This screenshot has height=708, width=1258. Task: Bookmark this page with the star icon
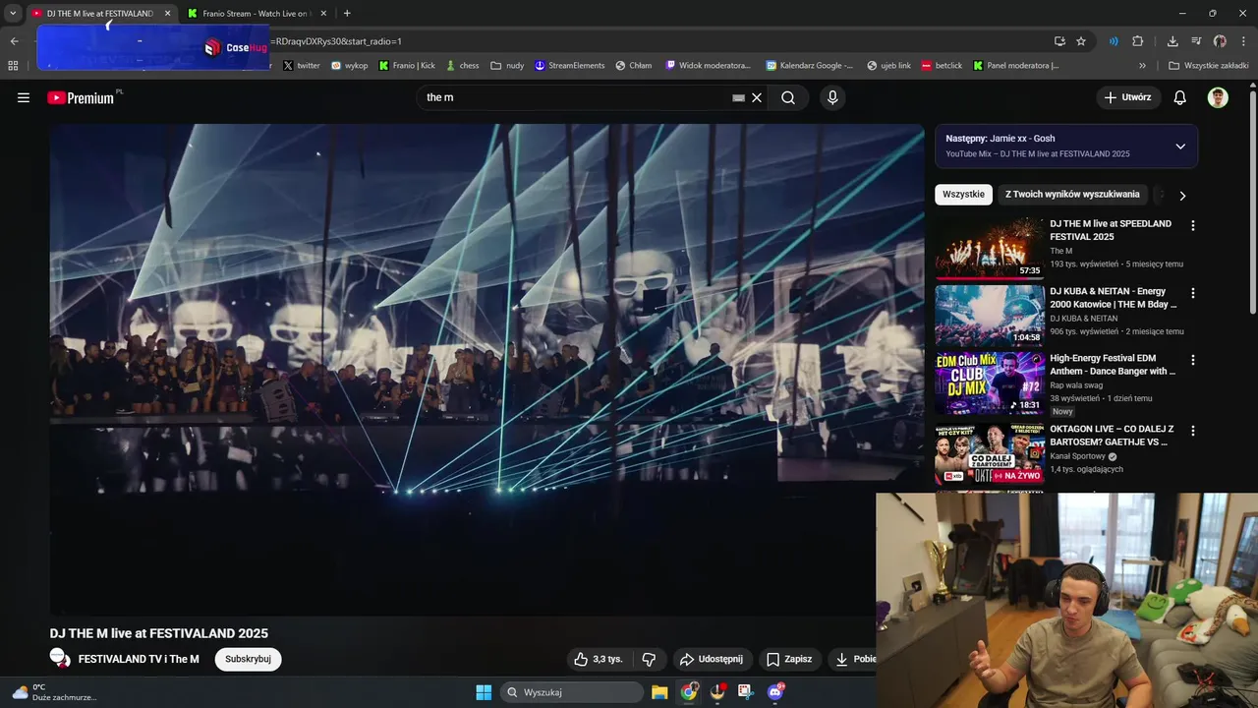[1081, 41]
